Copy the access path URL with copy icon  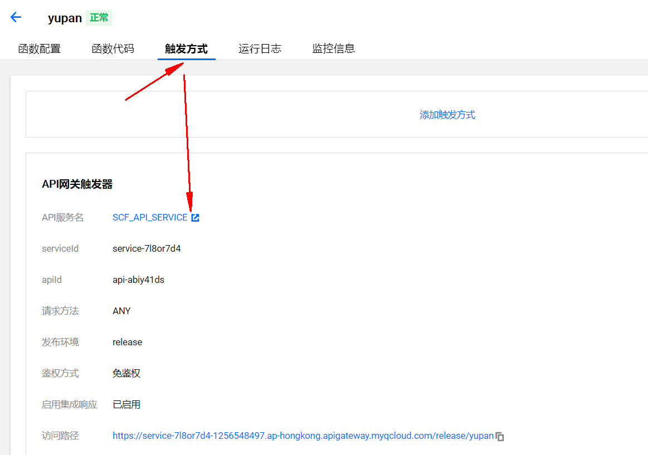(500, 437)
